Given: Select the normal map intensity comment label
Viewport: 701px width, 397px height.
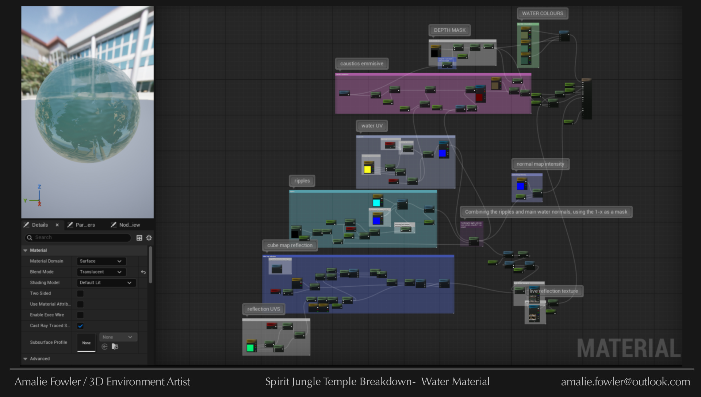Looking at the screenshot, I should click(540, 164).
